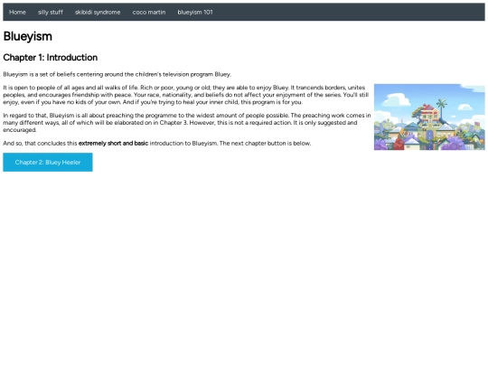Click the Chapter 2: Bluey Heeler button
Image resolution: width=488 pixels, height=366 pixels.
[x=48, y=162]
